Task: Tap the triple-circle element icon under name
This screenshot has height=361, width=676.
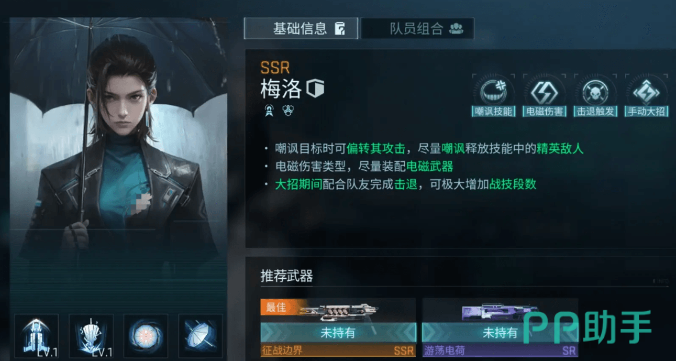Action: click(x=287, y=110)
